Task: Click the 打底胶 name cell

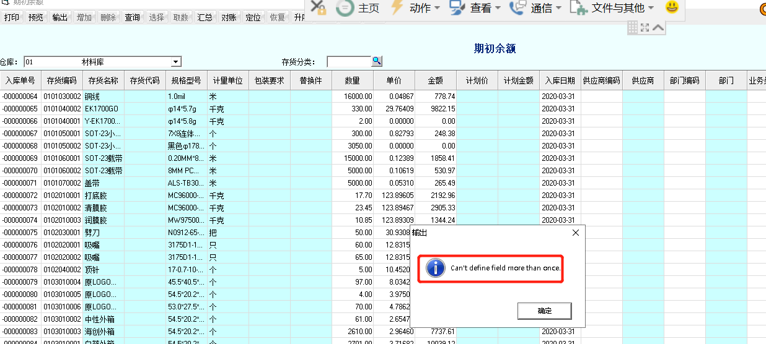Action: [103, 196]
